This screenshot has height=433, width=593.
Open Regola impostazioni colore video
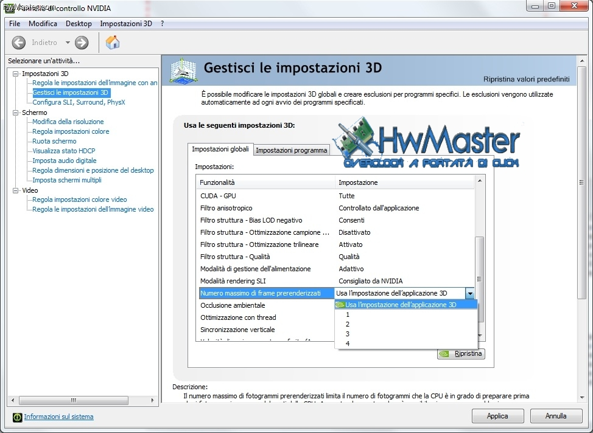pos(80,199)
